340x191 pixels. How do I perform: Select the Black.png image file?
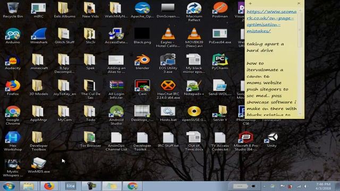[142, 36]
